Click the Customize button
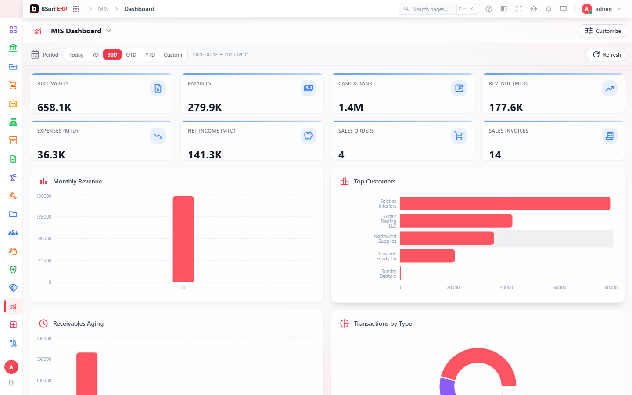Image resolution: width=632 pixels, height=395 pixels. (603, 31)
